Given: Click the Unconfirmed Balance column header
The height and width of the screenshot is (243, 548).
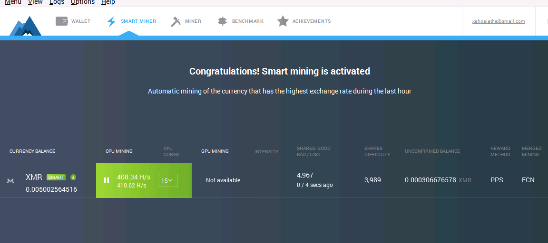Looking at the screenshot, I should (x=432, y=151).
